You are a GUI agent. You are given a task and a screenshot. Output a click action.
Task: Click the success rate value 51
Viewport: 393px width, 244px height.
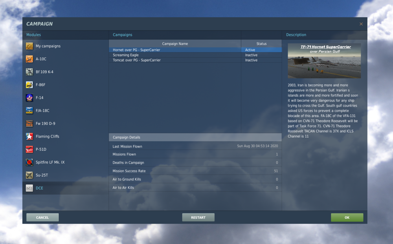[x=276, y=171]
